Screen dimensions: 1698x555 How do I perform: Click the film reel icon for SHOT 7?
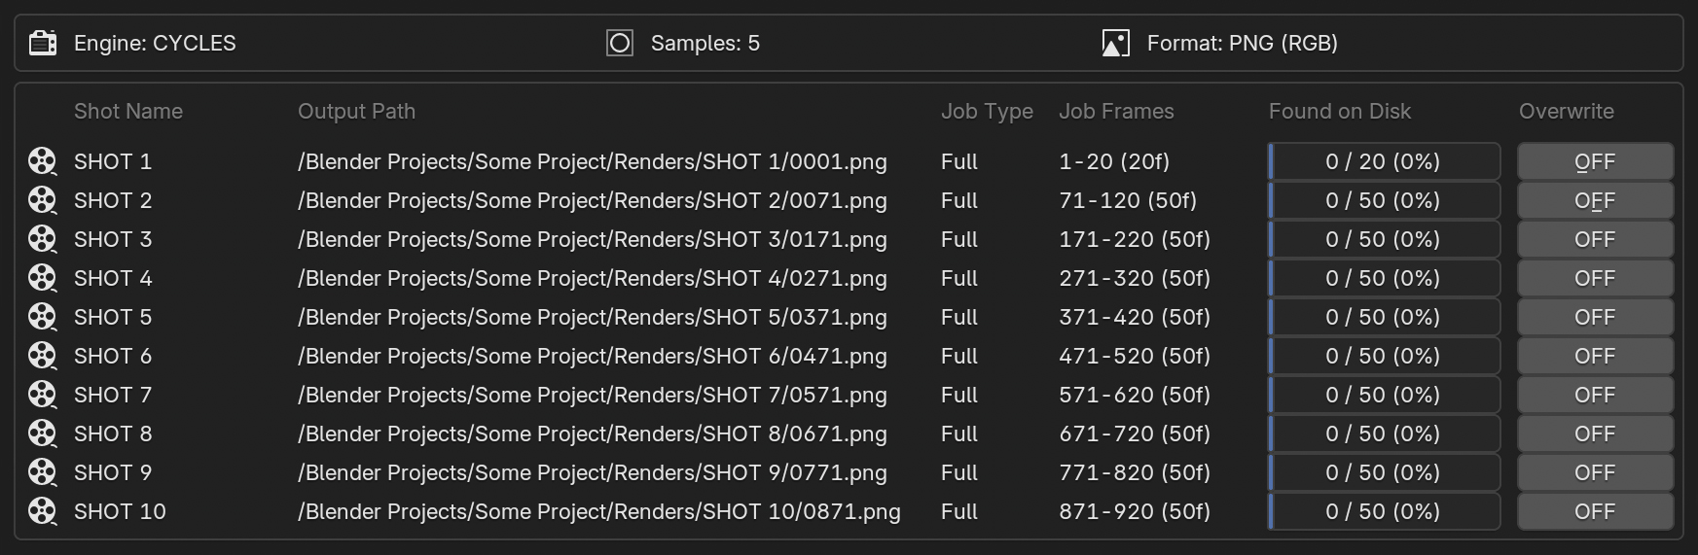[x=42, y=395]
